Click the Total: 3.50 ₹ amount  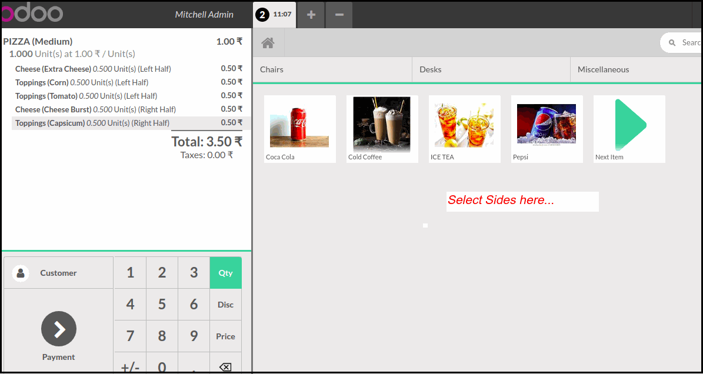(x=206, y=142)
